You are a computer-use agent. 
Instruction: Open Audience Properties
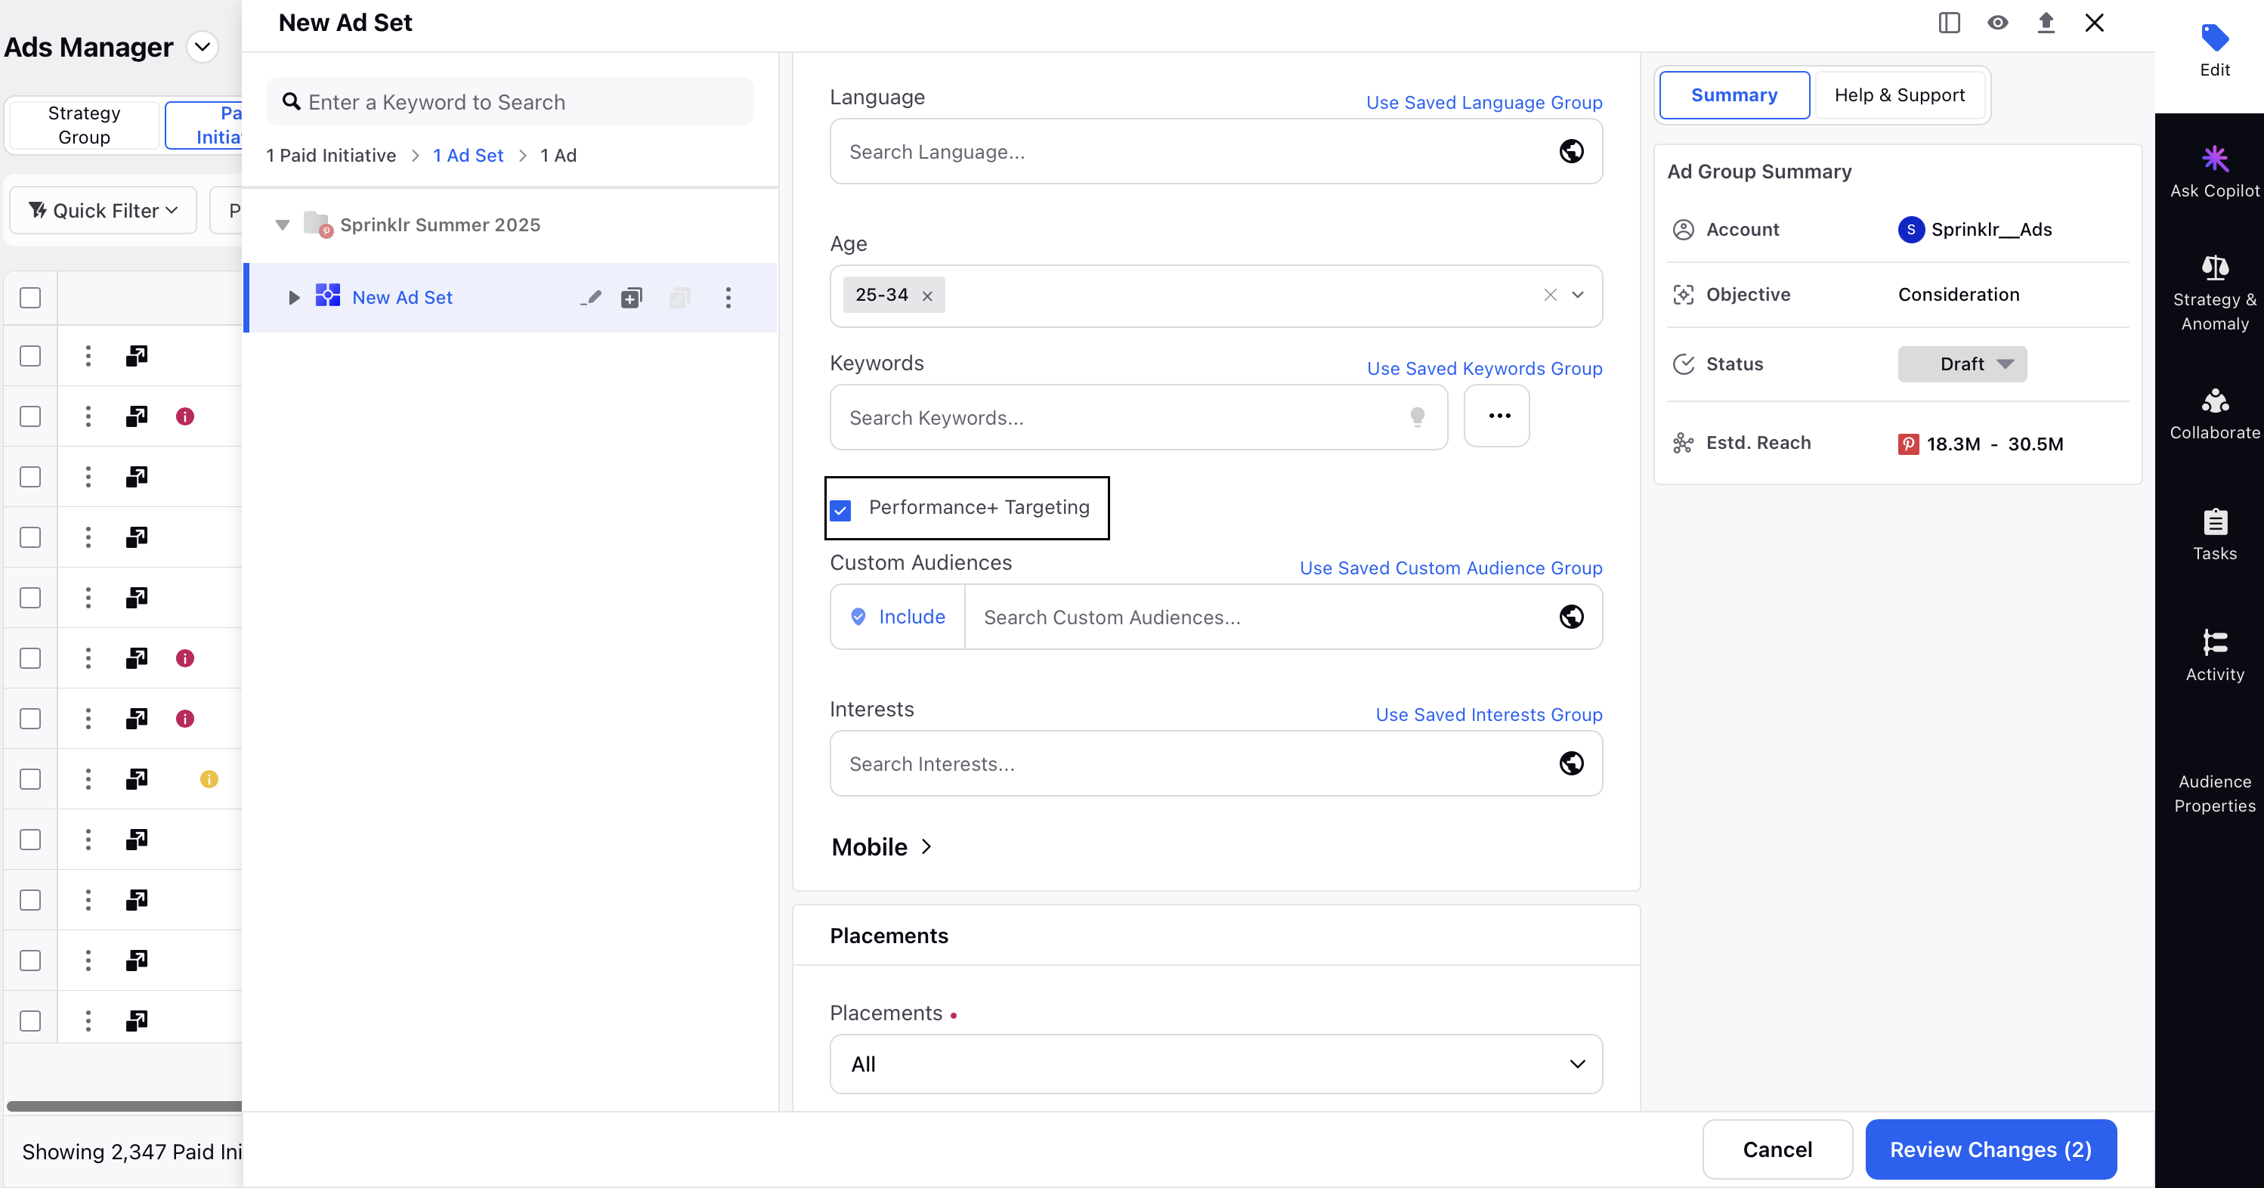2214,793
